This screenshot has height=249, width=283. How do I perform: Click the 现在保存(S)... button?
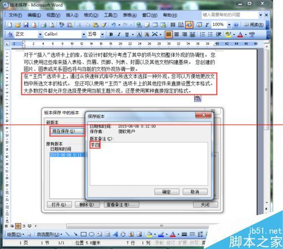[x=67, y=131]
